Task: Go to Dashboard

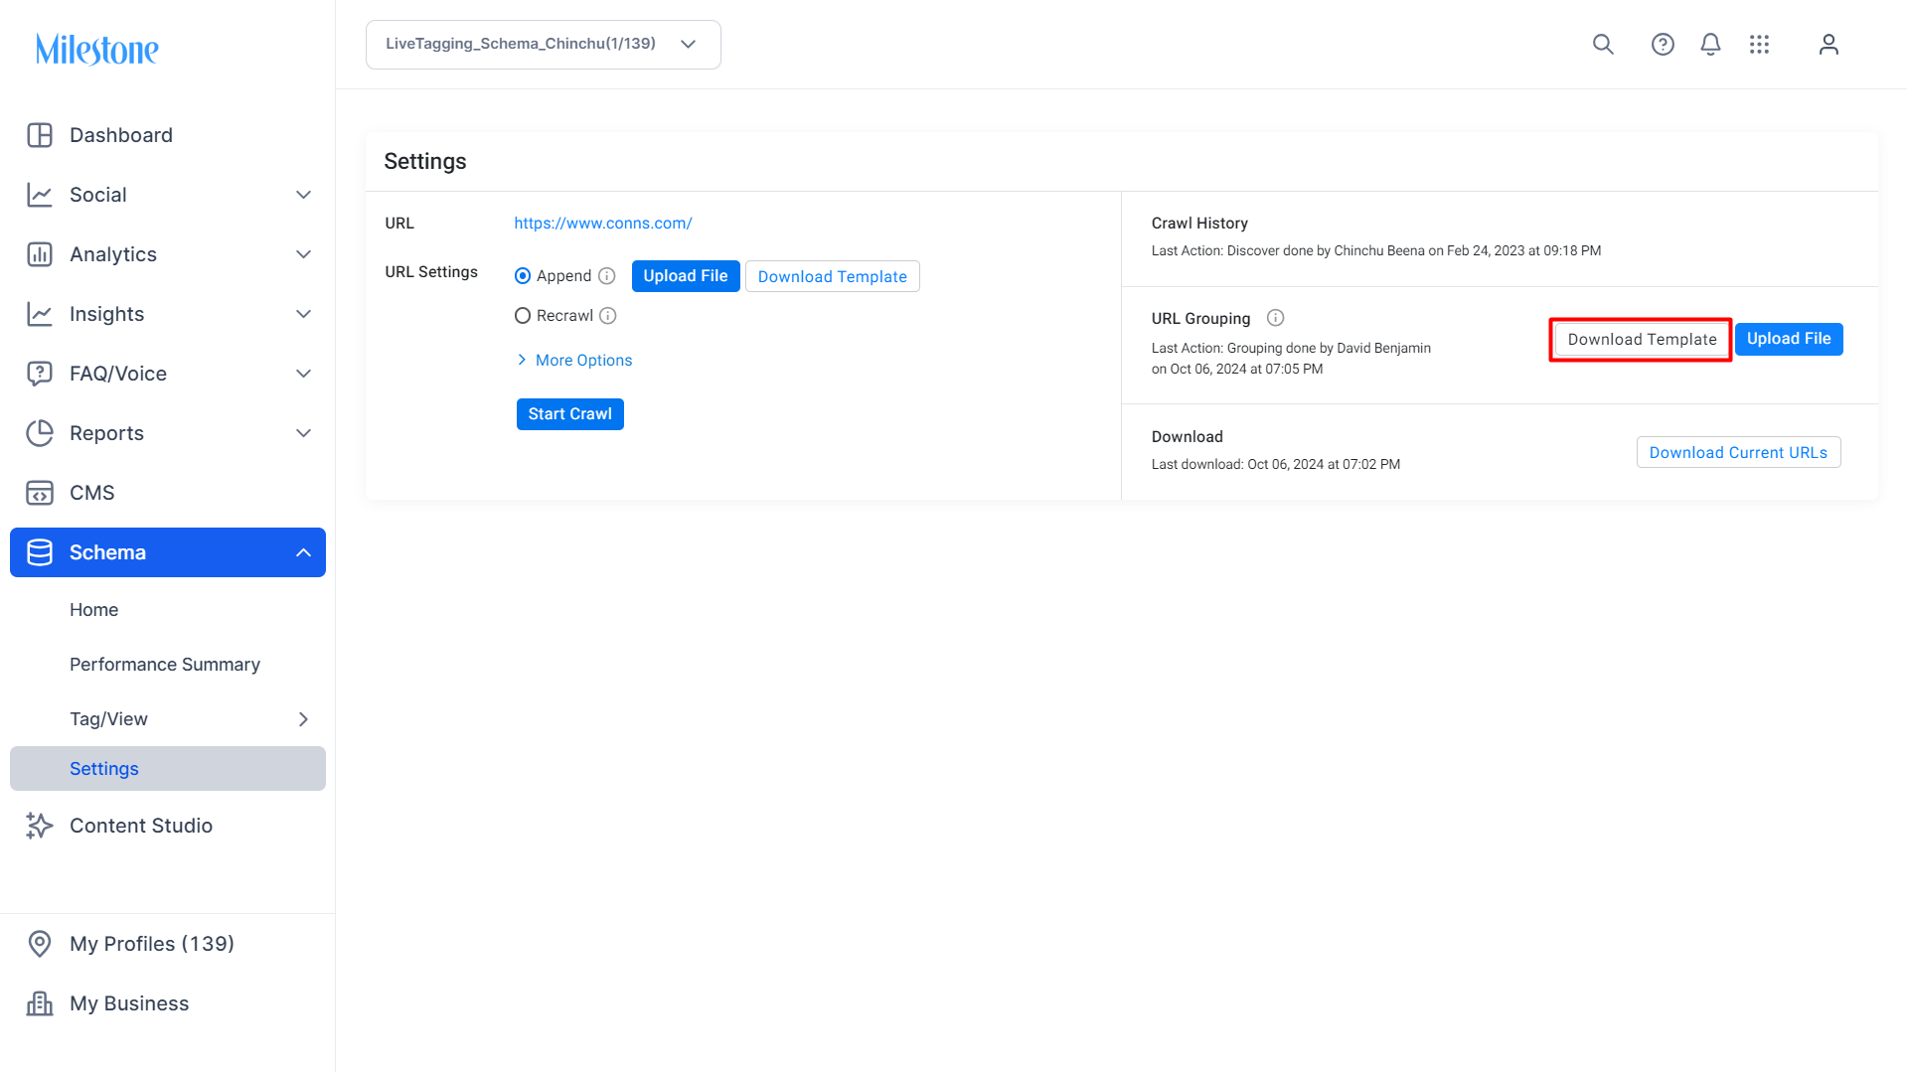Action: (168, 135)
